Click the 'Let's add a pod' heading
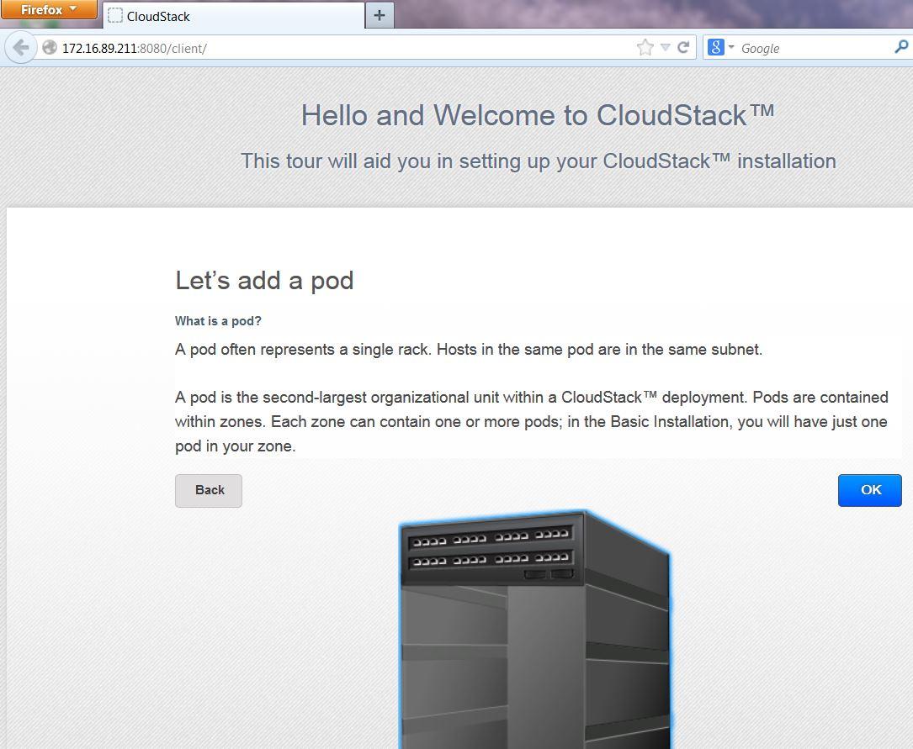The width and height of the screenshot is (913, 749). (264, 280)
